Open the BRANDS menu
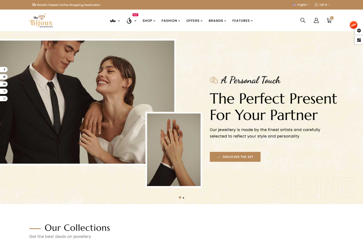 pyautogui.click(x=217, y=20)
